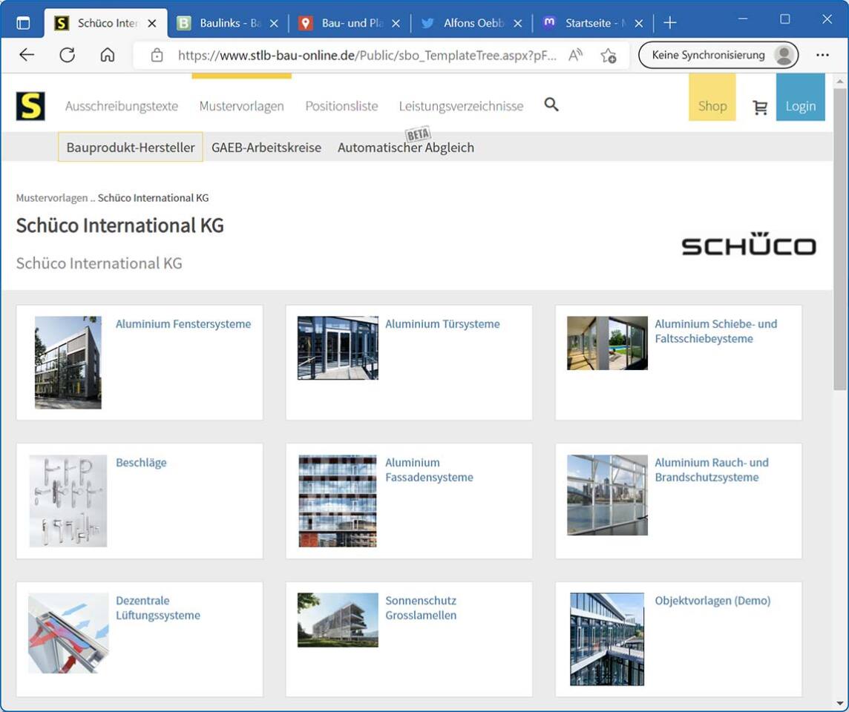Open Positionsliste menu
This screenshot has height=712, width=849.
click(341, 106)
